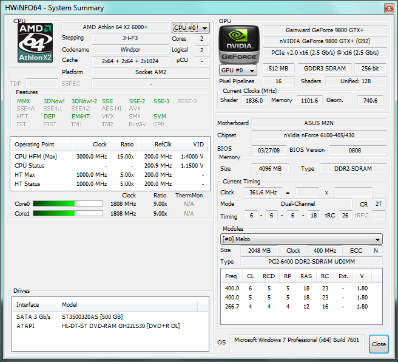Screen dimensions: 398x362
Task: Click the Cache 2x64 + 2x64 + 2x1024 field
Action: tap(130, 61)
